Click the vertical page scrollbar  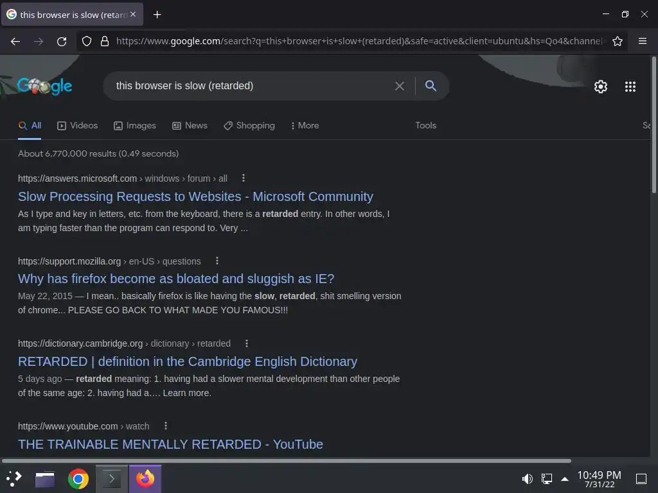pos(654,125)
